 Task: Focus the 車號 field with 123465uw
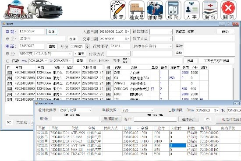point(32,31)
